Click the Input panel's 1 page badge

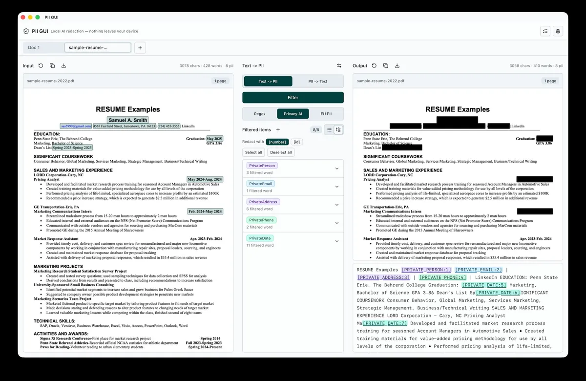pyautogui.click(x=220, y=81)
